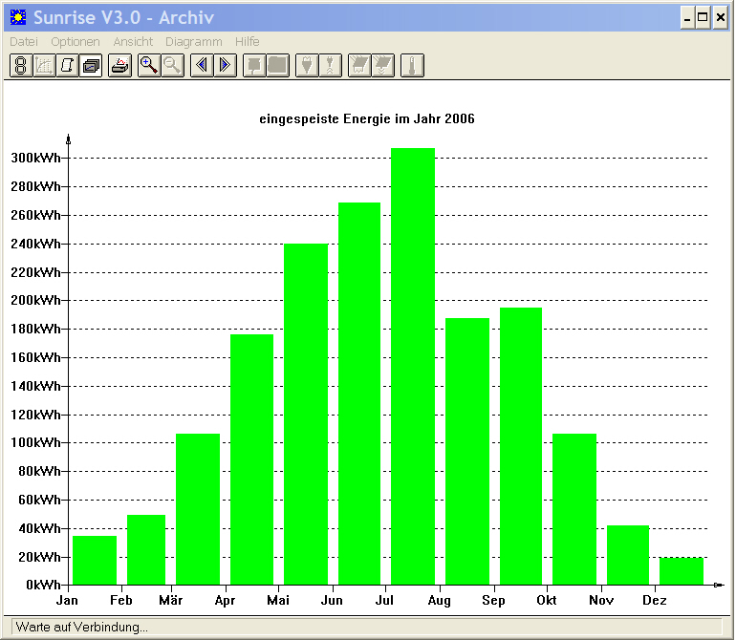
Task: Open the Diagramm menu
Action: coord(193,42)
